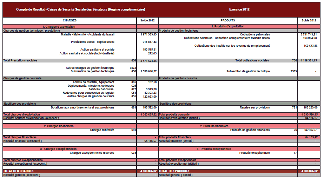Click the Maladie - Maternité amount 1 671 999,49

tap(147, 34)
